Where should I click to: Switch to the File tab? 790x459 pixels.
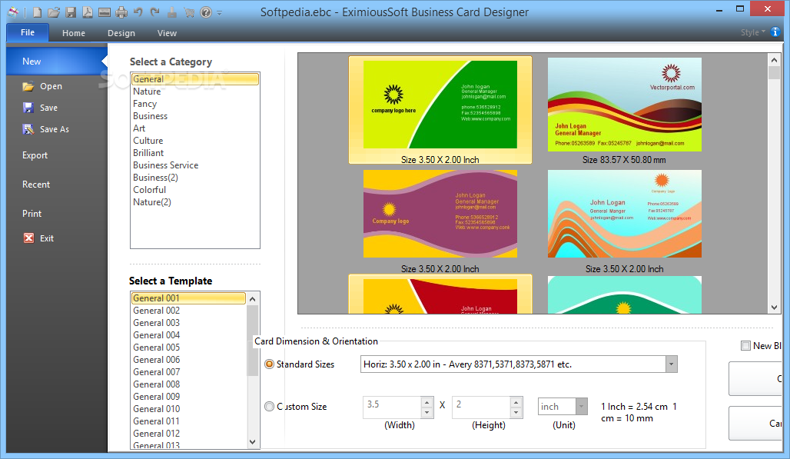click(28, 32)
